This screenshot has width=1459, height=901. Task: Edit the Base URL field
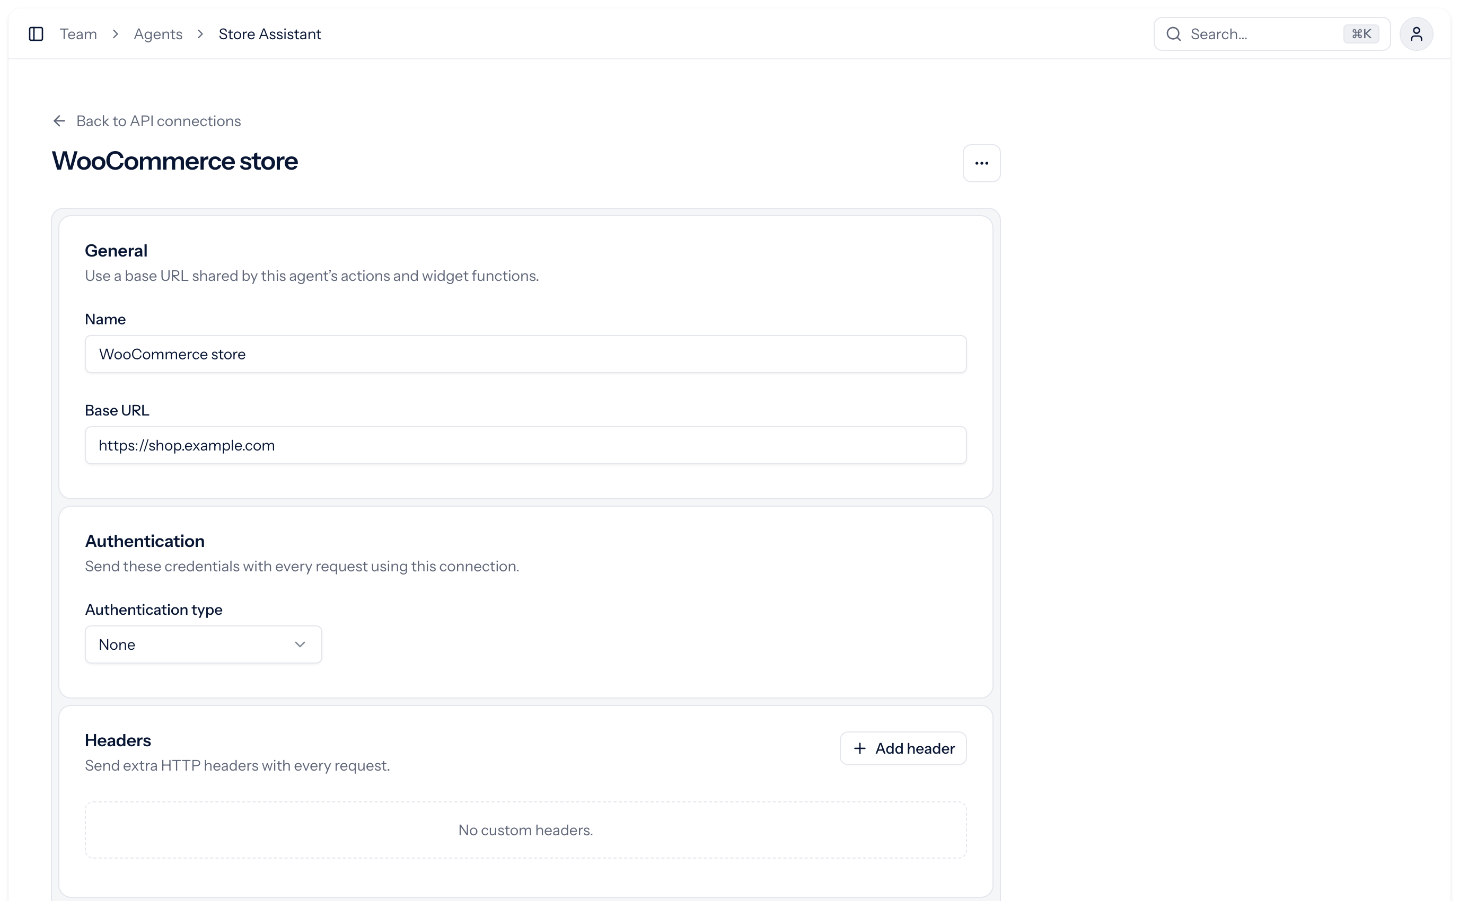click(526, 445)
